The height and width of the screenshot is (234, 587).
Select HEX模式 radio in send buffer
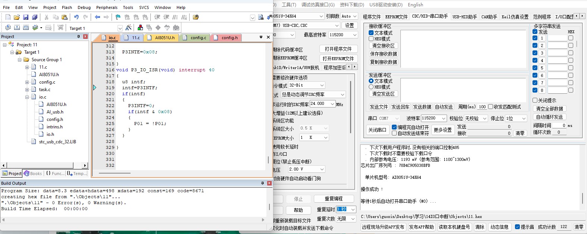(x=371, y=87)
